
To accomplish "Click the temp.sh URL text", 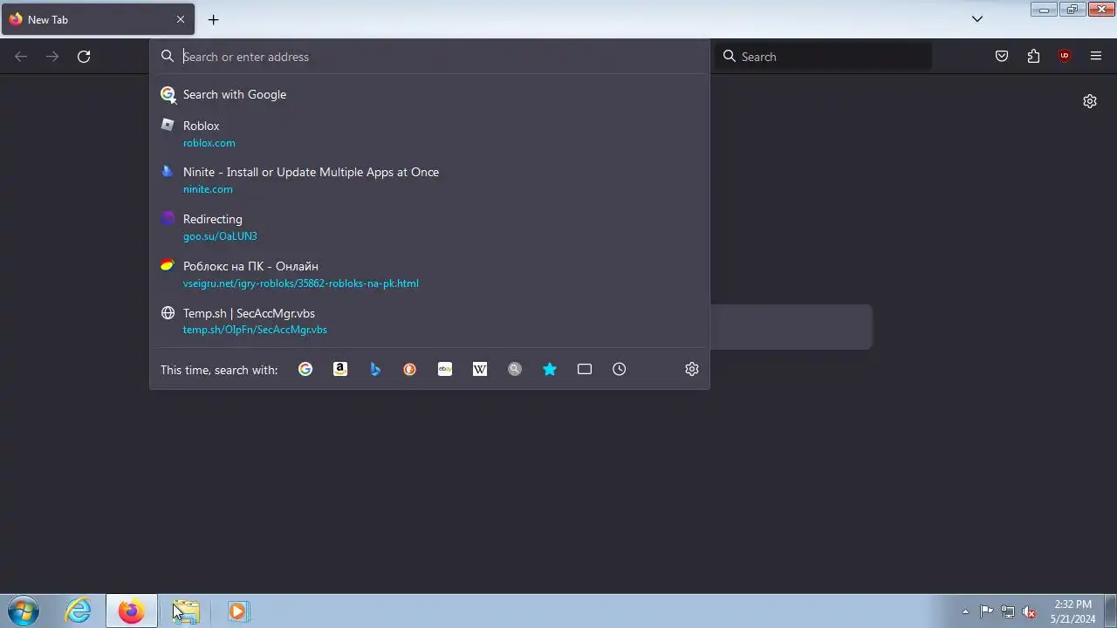I will 255,330.
